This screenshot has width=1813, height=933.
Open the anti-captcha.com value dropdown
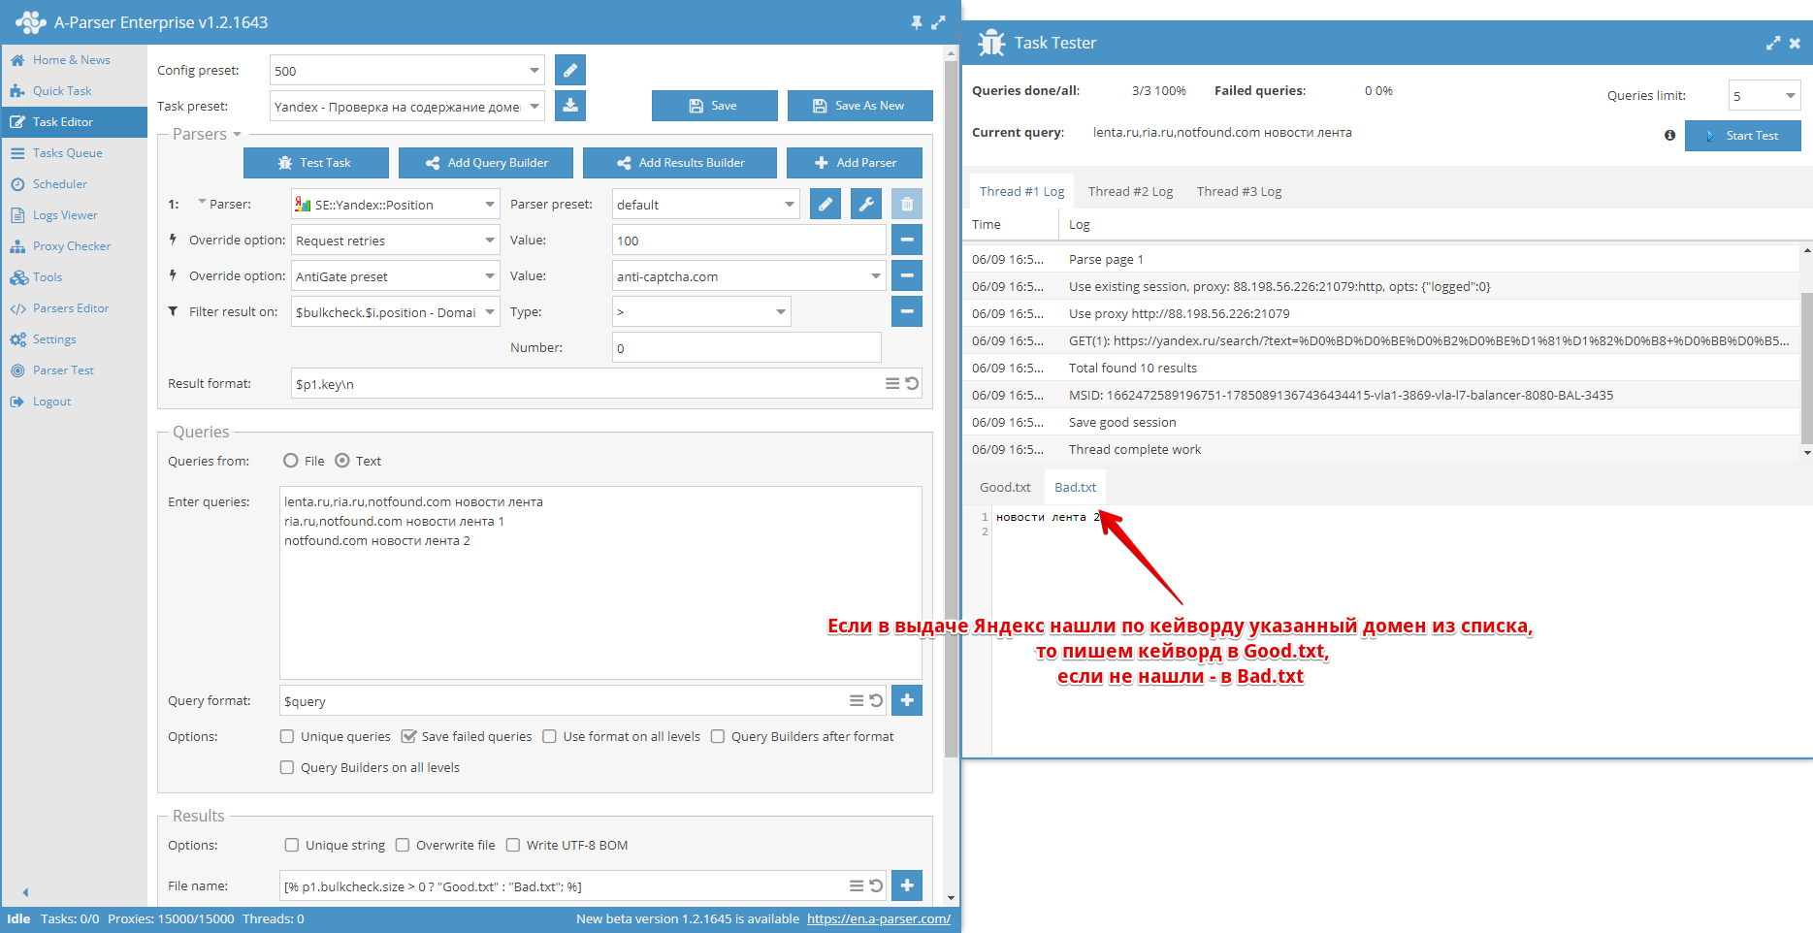click(x=876, y=275)
